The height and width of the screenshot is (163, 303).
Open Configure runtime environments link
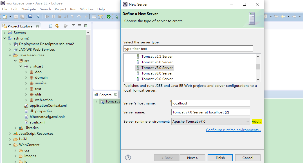[x=234, y=130]
